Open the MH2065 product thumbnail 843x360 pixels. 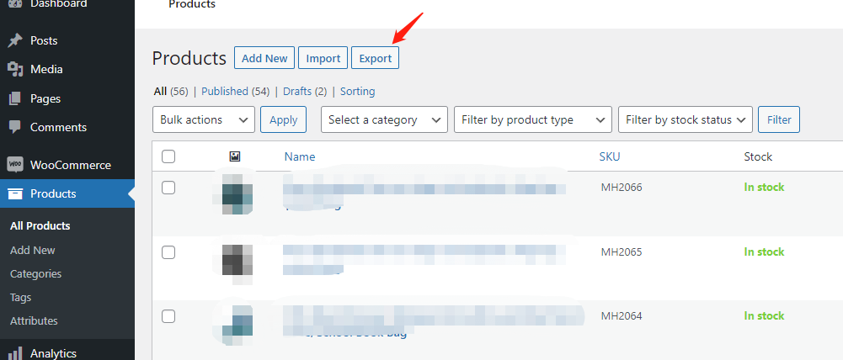point(237,264)
